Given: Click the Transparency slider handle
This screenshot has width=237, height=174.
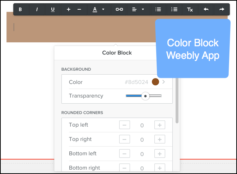Looking at the screenshot, I should tap(145, 96).
